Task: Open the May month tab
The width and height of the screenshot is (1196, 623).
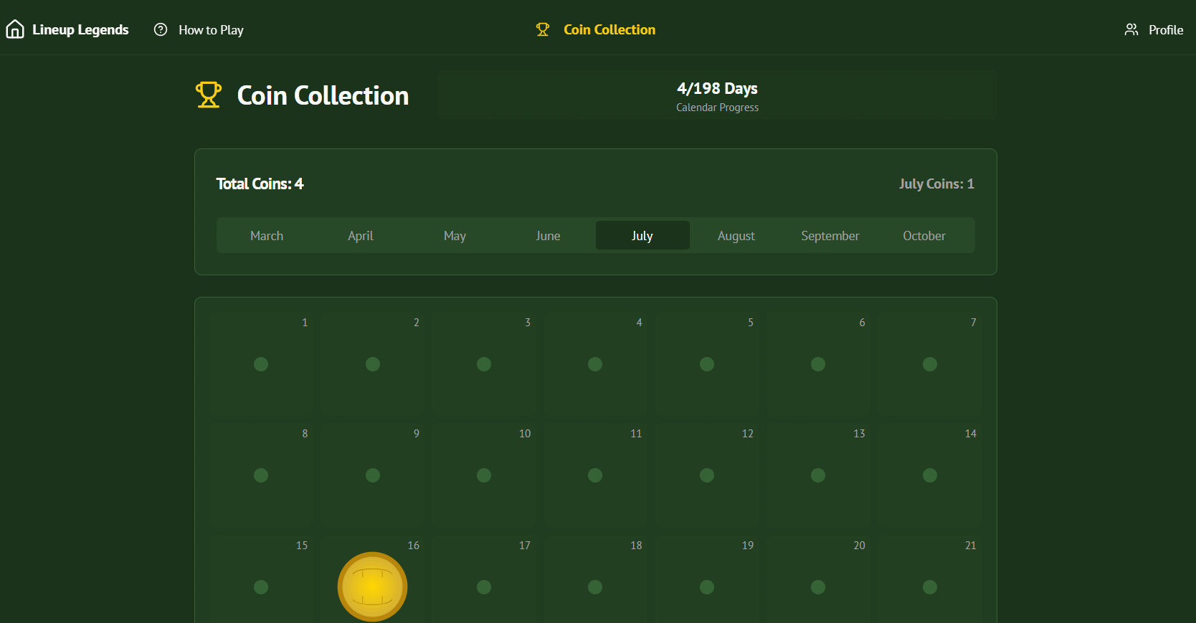Action: 455,236
